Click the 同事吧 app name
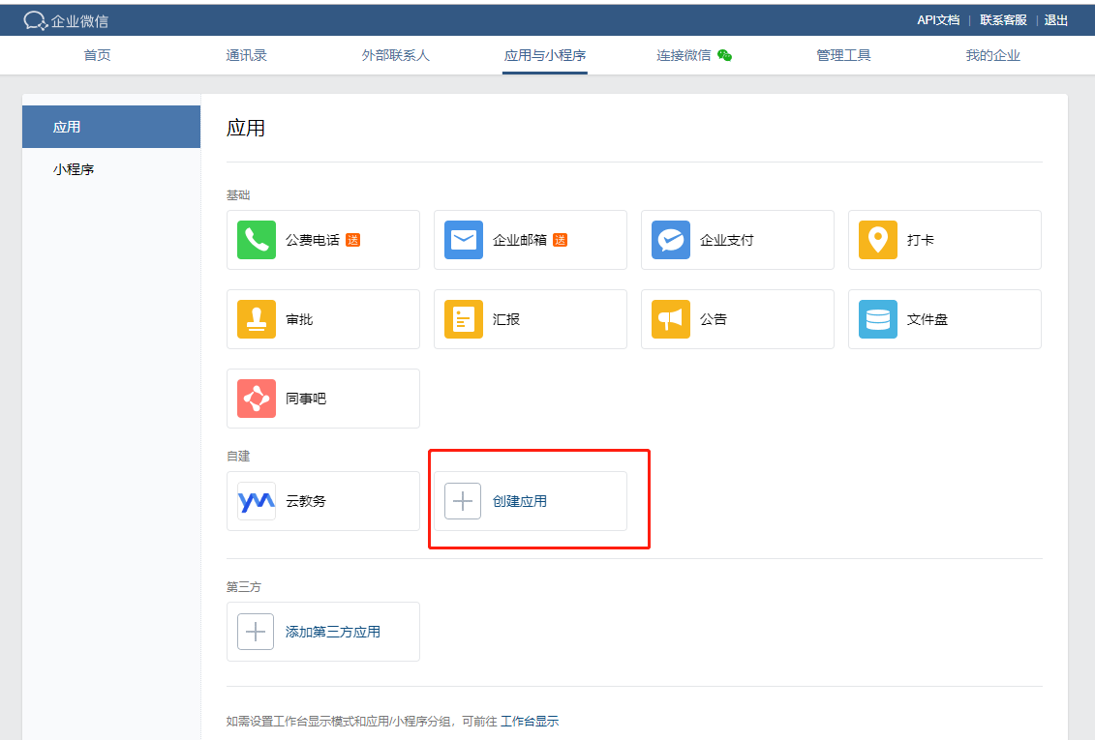1095x740 pixels. (x=306, y=399)
